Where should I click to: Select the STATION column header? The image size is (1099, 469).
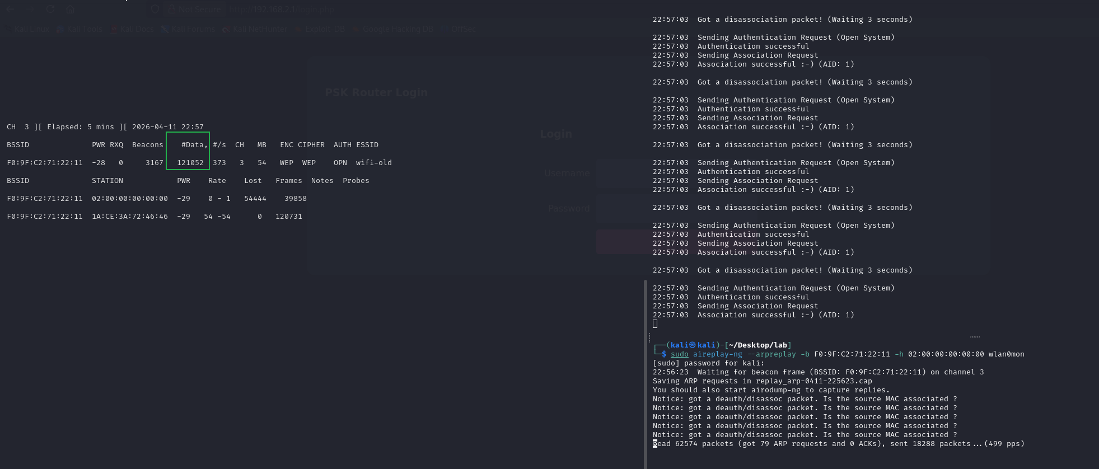[107, 181]
